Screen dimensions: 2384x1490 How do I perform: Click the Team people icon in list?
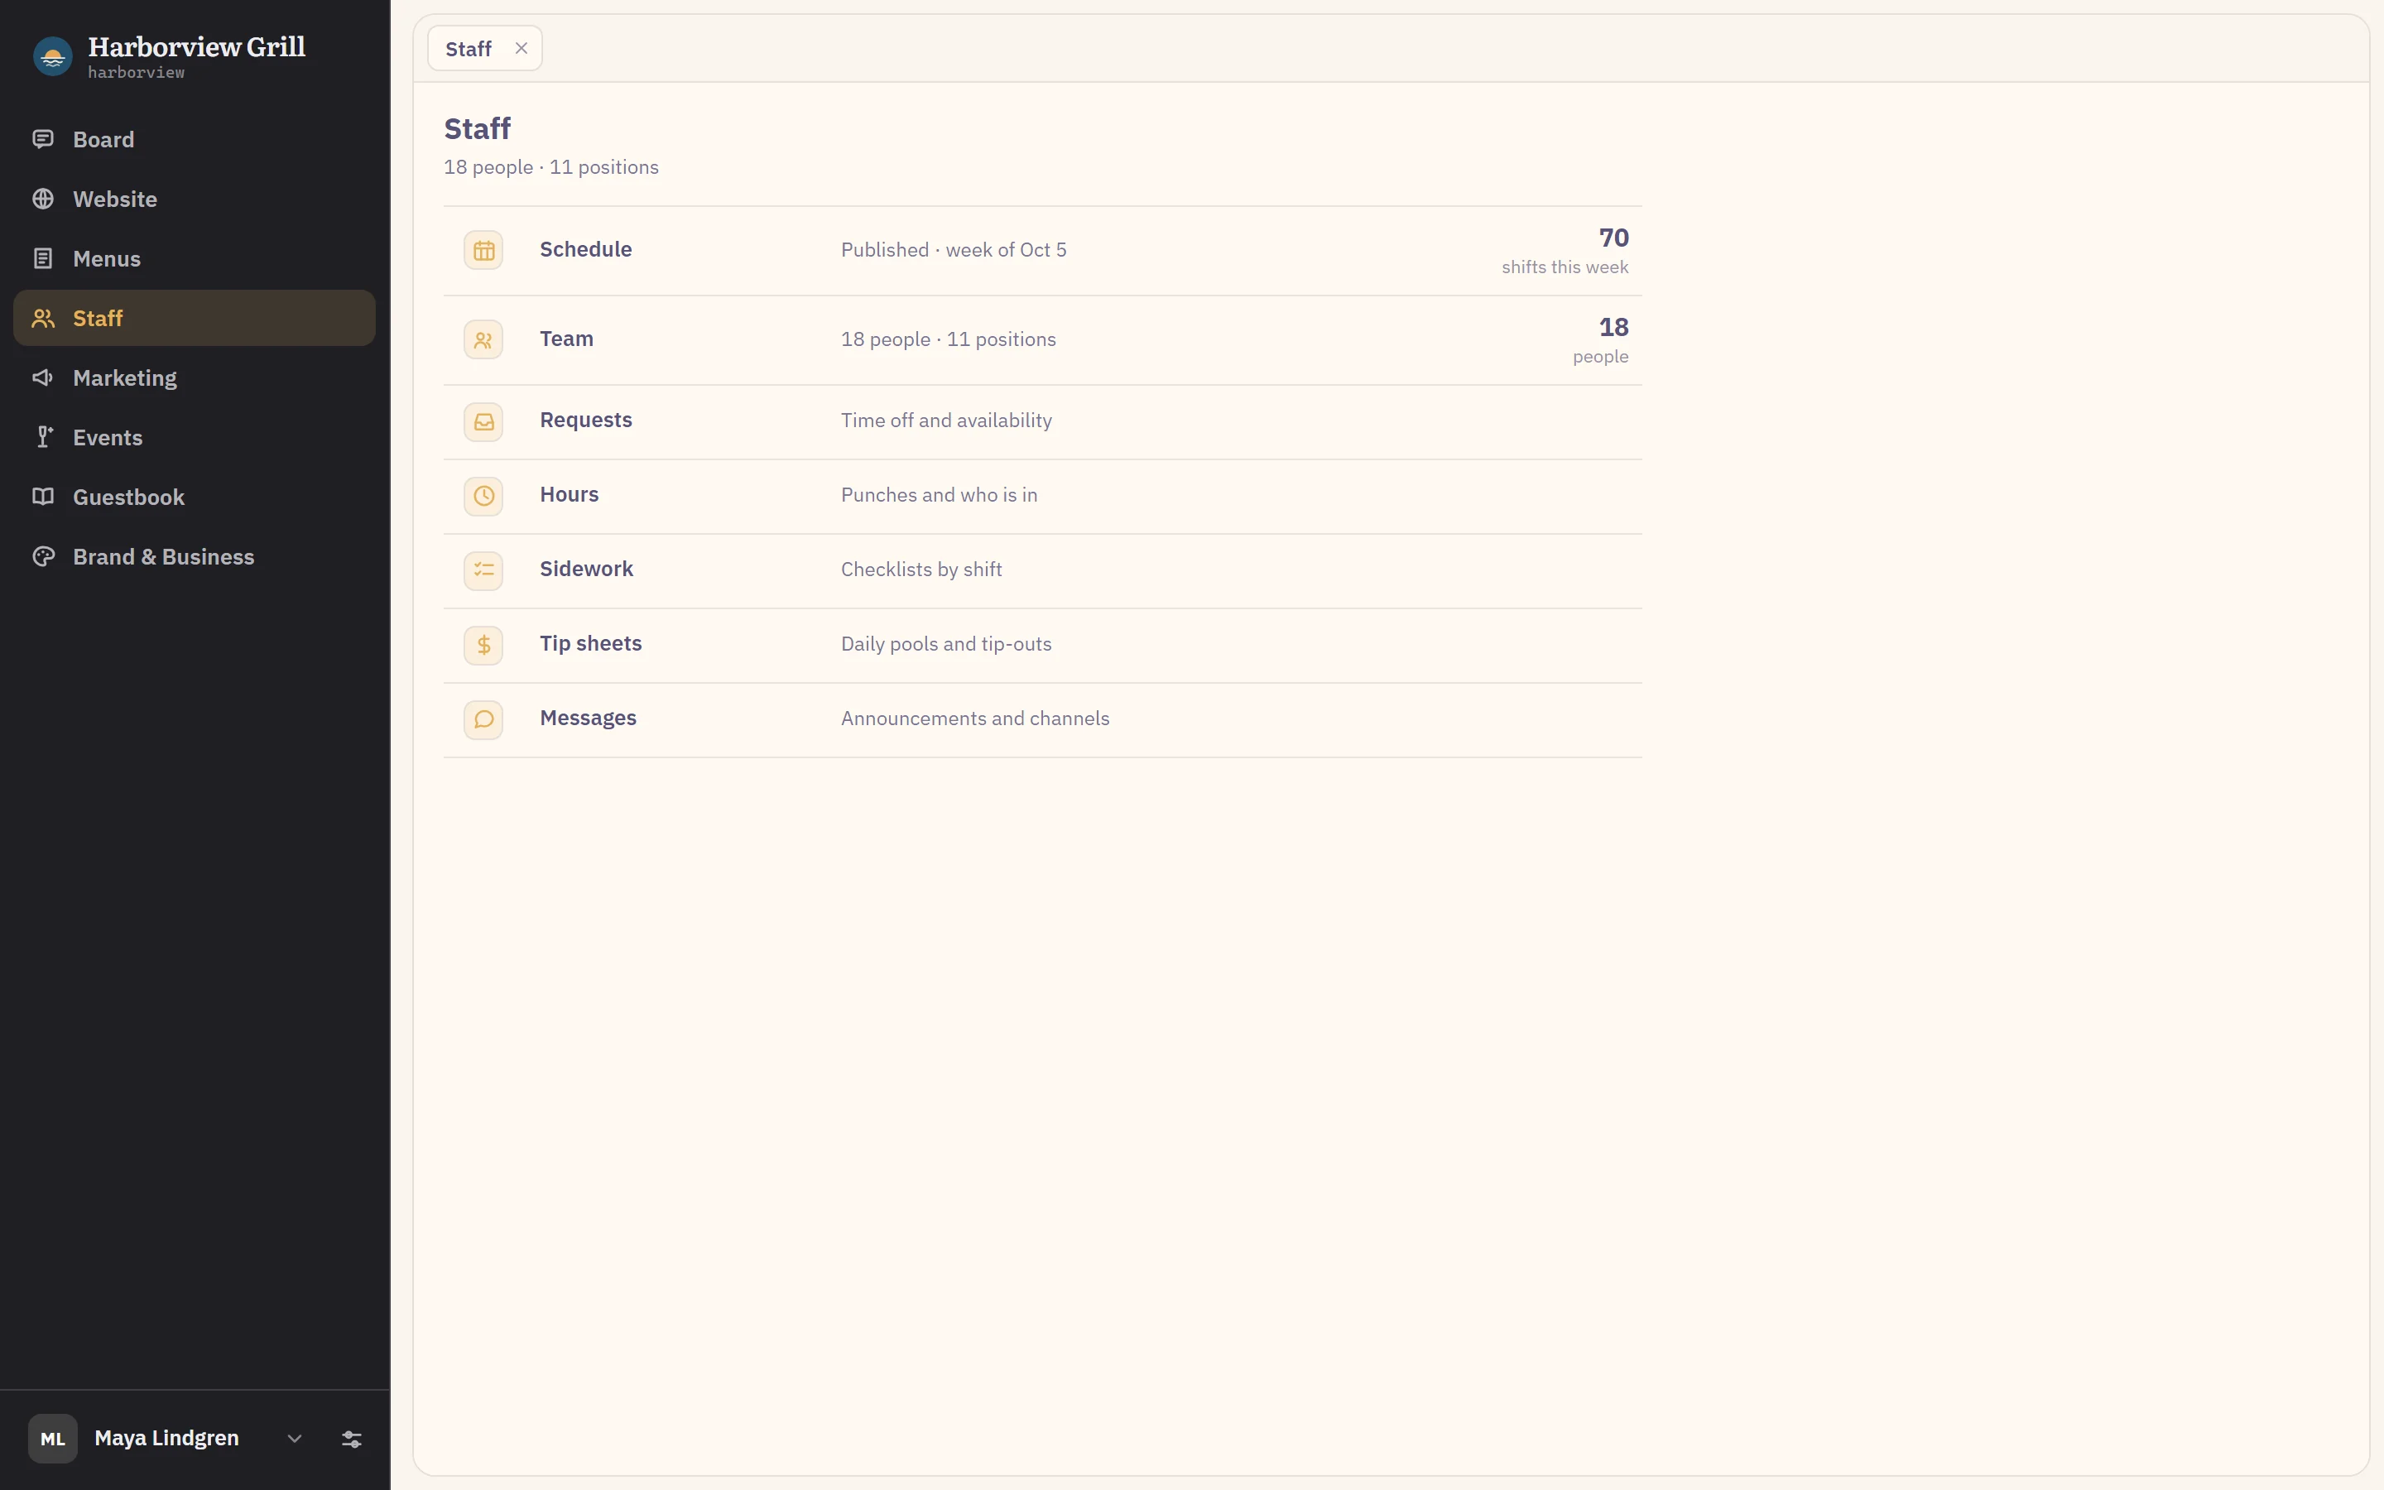pyautogui.click(x=483, y=340)
